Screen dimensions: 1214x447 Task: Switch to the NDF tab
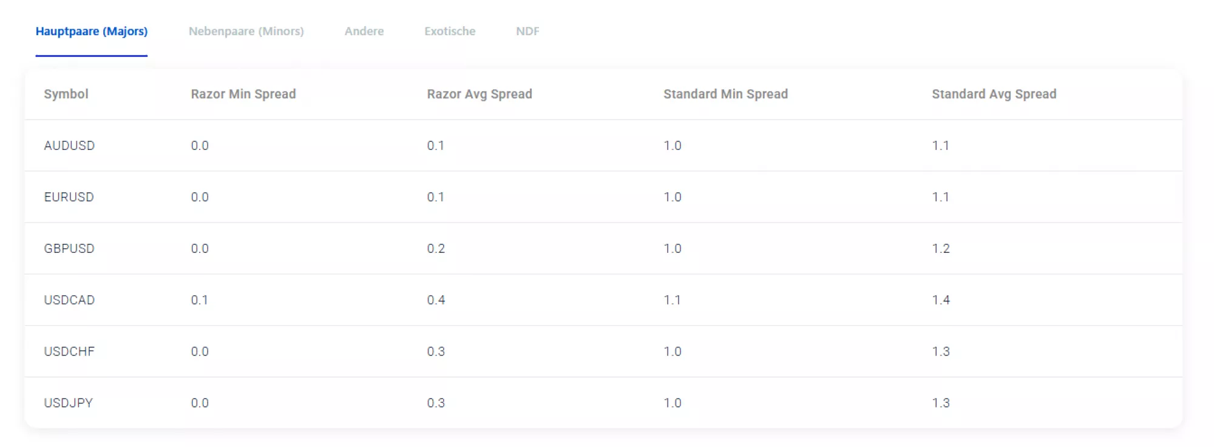coord(527,32)
